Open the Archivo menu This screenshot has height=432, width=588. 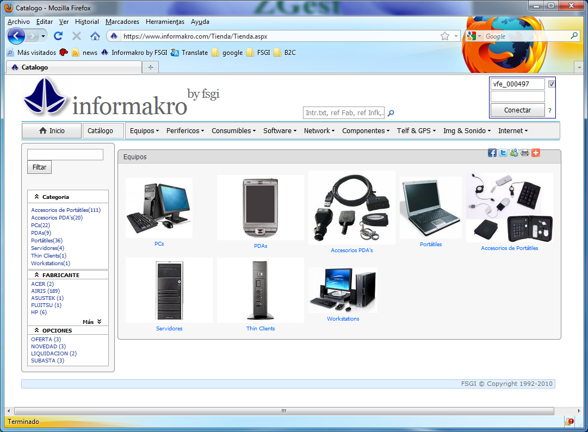coord(18,22)
